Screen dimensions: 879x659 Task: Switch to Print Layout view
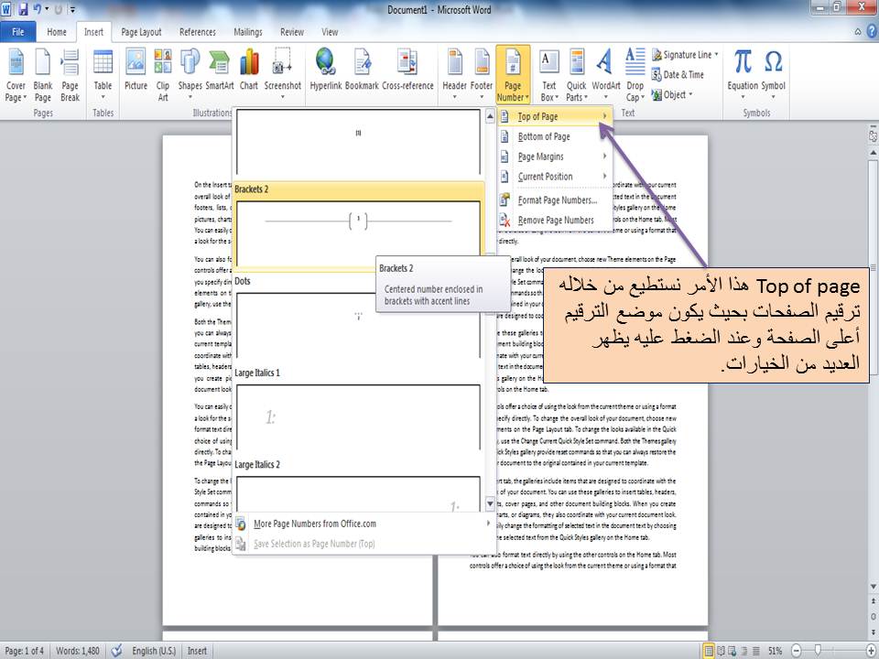click(x=709, y=651)
